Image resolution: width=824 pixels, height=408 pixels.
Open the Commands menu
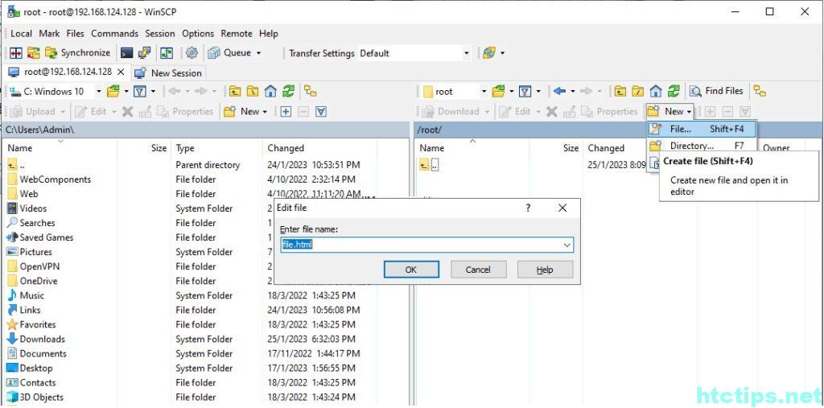point(114,34)
